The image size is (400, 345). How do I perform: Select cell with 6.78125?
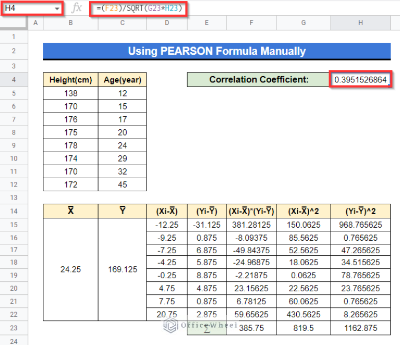251,301
